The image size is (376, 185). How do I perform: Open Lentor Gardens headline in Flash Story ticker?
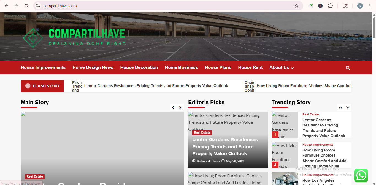click(156, 86)
